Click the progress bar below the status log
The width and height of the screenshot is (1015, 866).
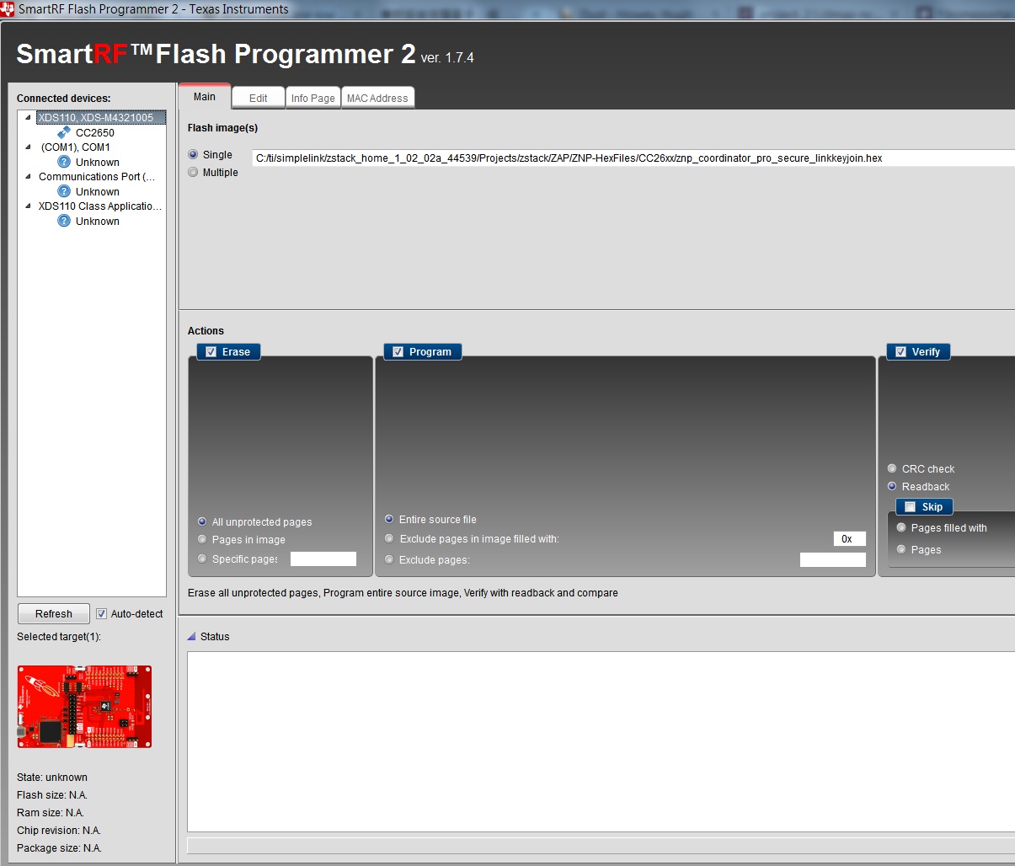[x=601, y=845]
